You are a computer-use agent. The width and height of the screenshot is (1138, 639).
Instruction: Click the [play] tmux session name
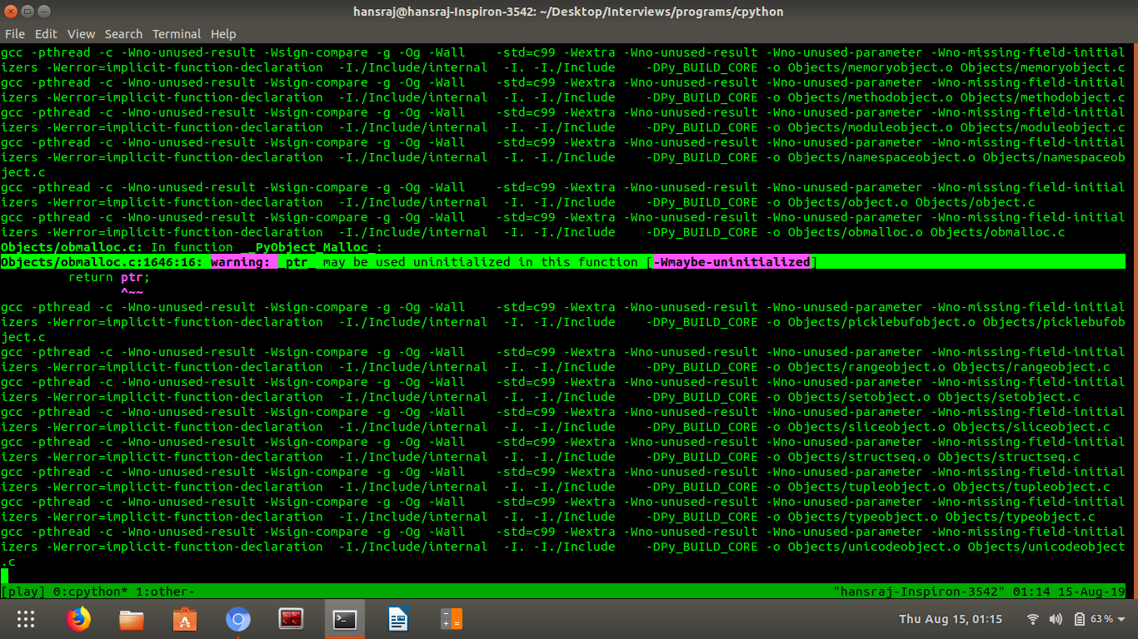click(23, 592)
